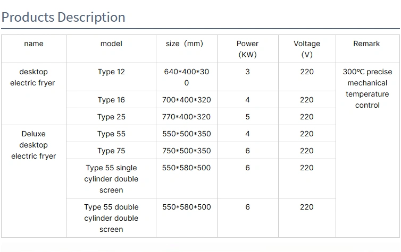401x252 pixels.
Task: Select the 770*400*320 size cell
Action: [x=186, y=117]
